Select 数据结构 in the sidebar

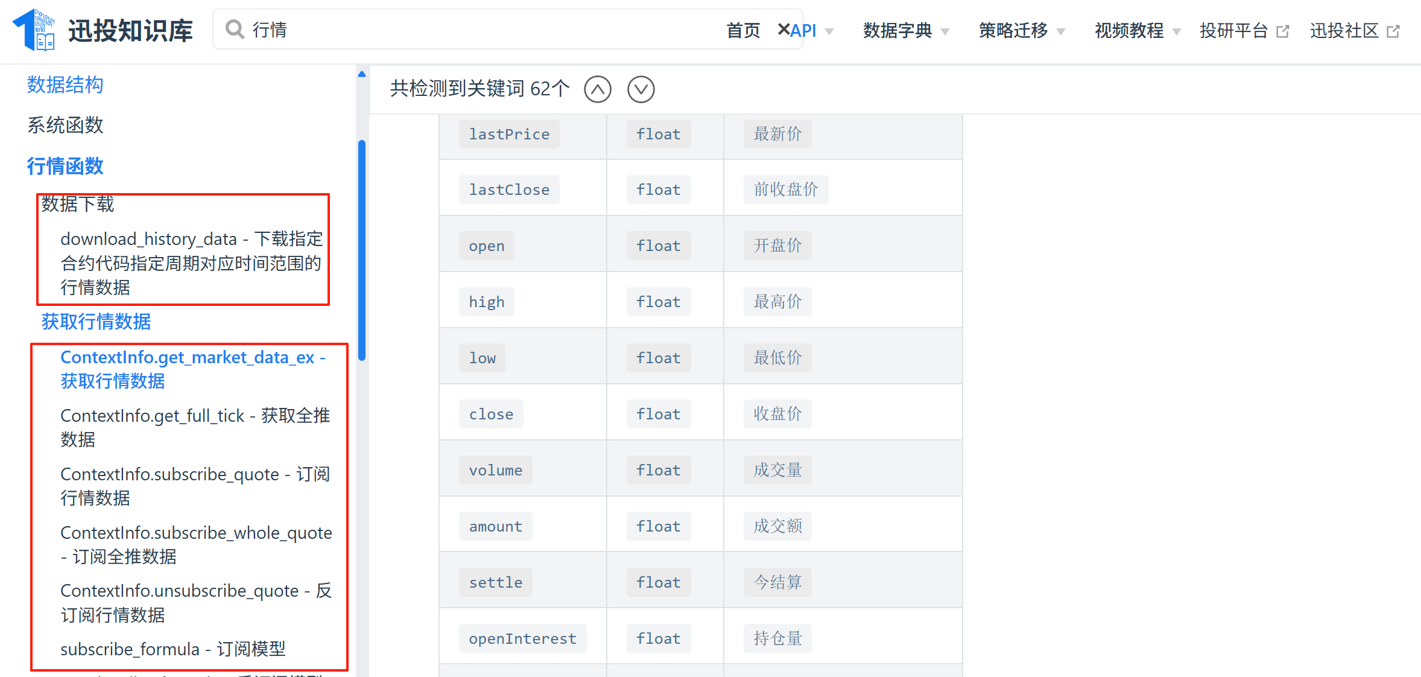click(x=65, y=84)
